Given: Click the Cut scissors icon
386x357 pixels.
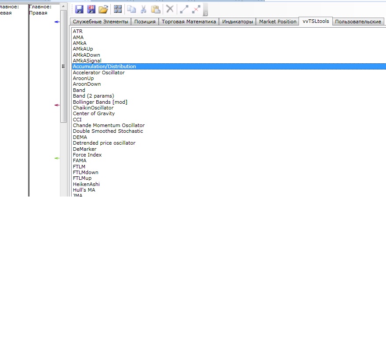Looking at the screenshot, I should coord(143,9).
